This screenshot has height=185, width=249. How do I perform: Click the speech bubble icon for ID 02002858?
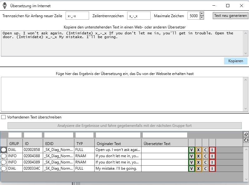pyautogui.click(x=4, y=150)
